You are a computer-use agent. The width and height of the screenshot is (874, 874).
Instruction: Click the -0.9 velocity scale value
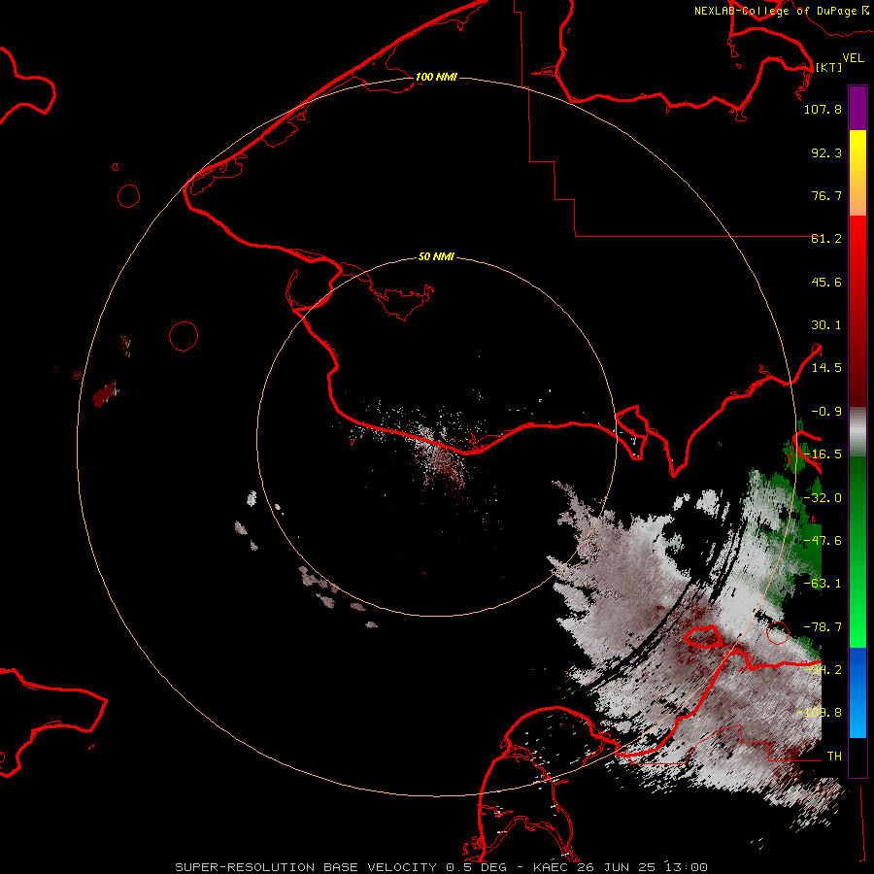point(826,412)
